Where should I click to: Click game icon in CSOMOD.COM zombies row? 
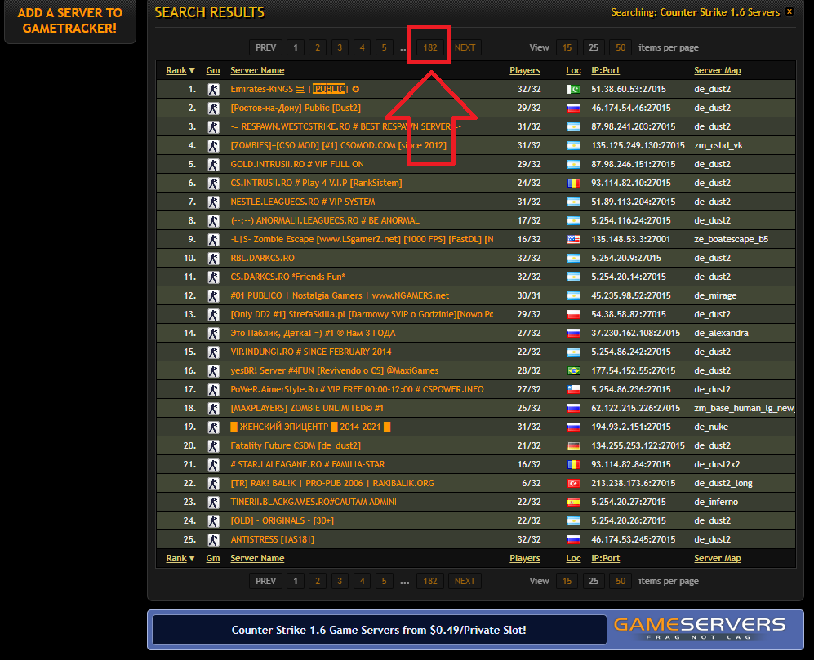point(213,146)
